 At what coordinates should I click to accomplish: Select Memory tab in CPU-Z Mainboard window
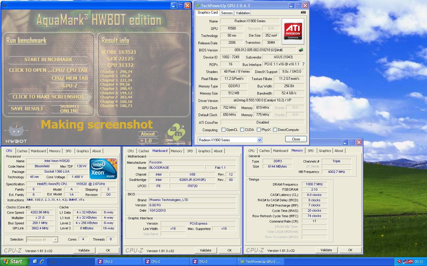pyautogui.click(x=176, y=151)
